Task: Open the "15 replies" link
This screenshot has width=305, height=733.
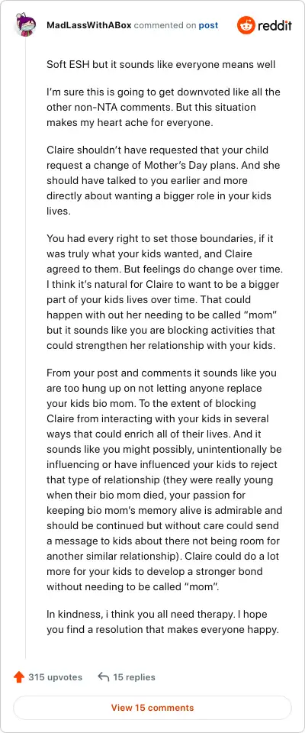Action: [x=134, y=677]
